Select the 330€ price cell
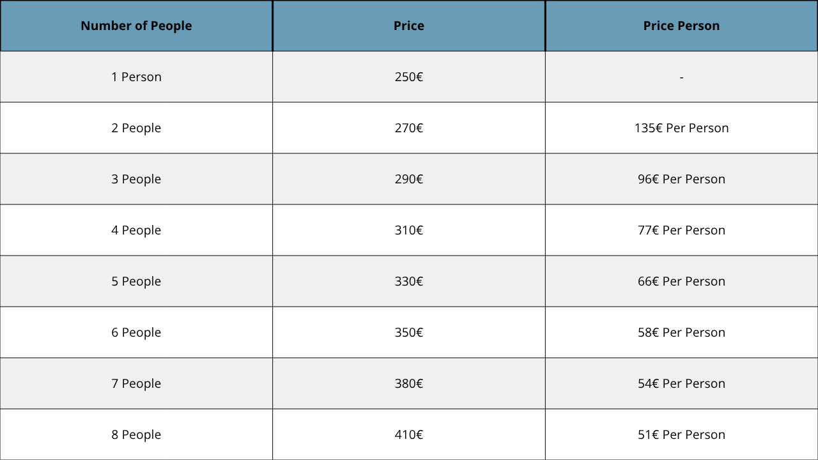818x460 pixels. [409, 281]
